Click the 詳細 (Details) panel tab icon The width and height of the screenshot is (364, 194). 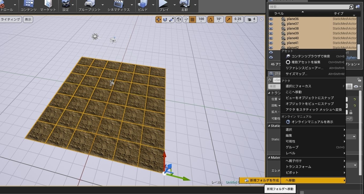click(271, 74)
